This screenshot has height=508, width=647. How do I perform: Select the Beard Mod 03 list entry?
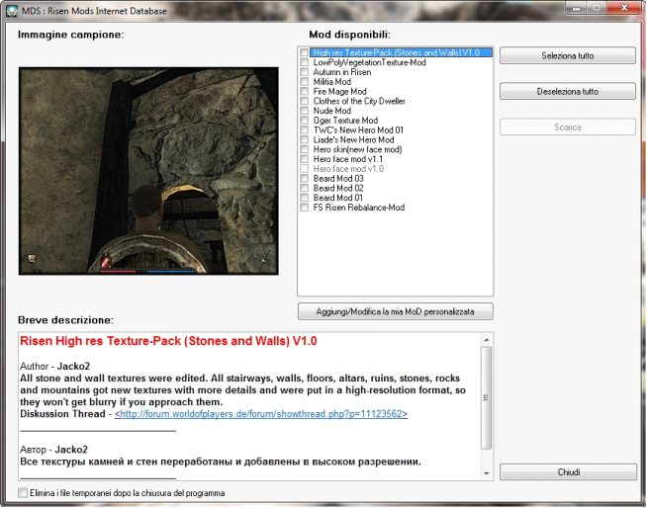click(338, 179)
